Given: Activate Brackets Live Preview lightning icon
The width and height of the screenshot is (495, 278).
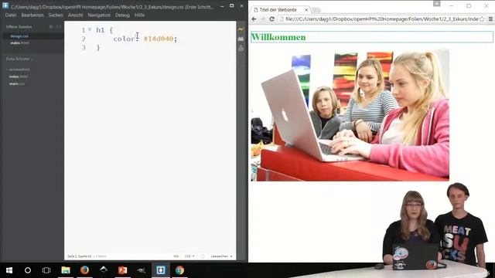Looking at the screenshot, I should pos(241,29).
